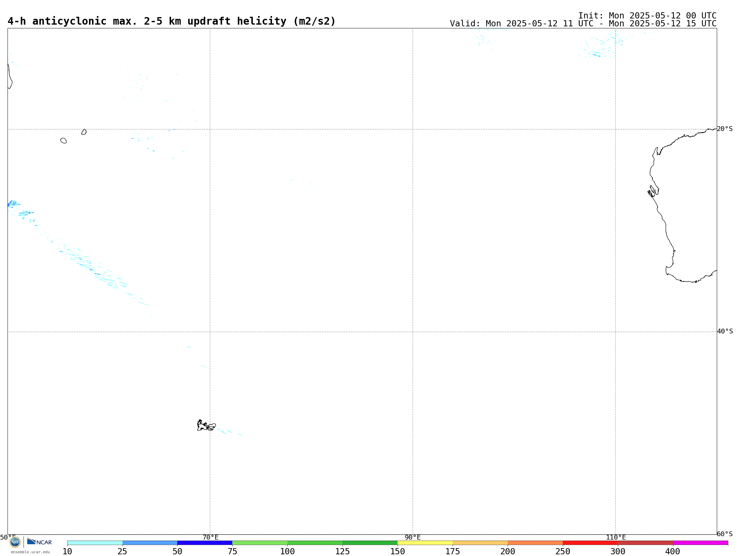Screen dimensions: 739x556
Task: Click the Kerguelen Islands outline near 70°E
Action: coord(206,425)
